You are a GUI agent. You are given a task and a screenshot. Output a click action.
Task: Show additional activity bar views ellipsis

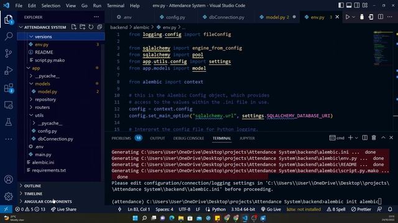8,139
